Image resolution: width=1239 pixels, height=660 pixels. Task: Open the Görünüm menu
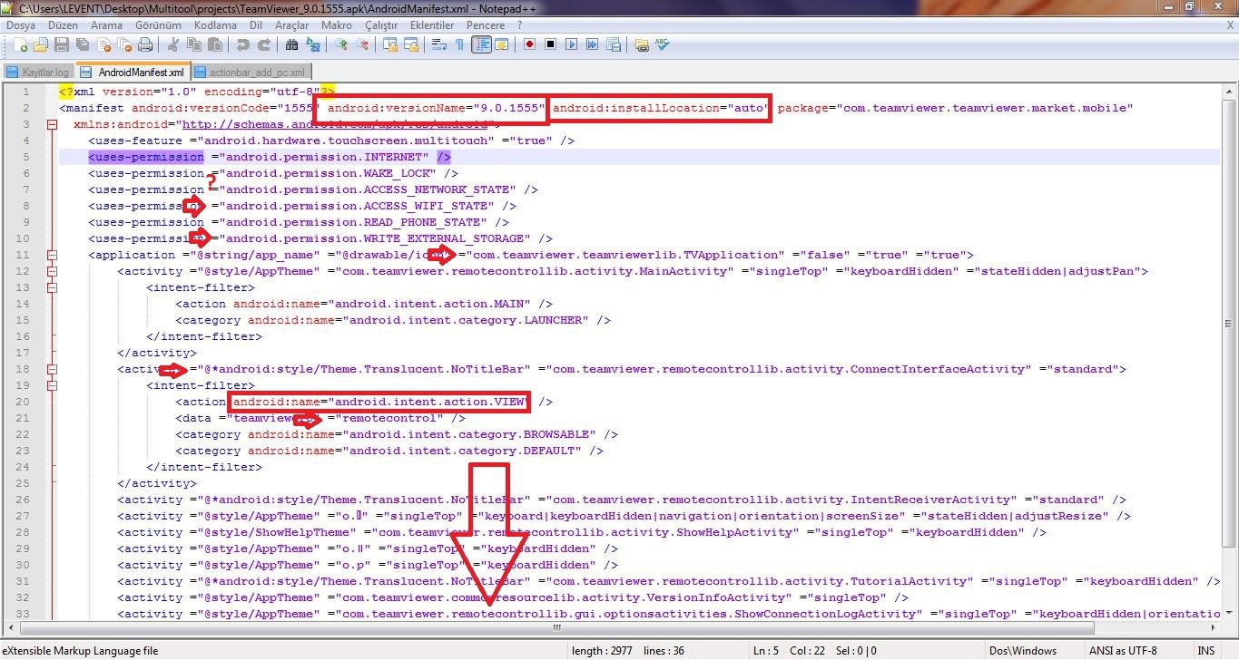[x=158, y=25]
